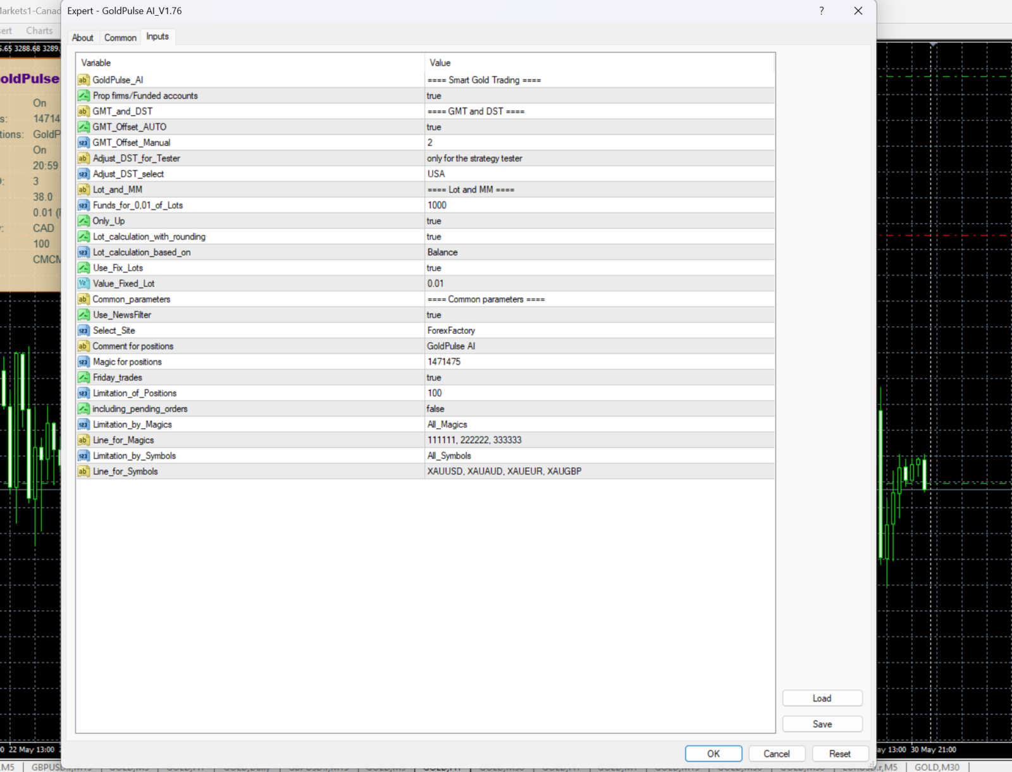Click the double-type icon beside Value_Fixed_Lot
This screenshot has width=1012, height=772.
coord(83,283)
